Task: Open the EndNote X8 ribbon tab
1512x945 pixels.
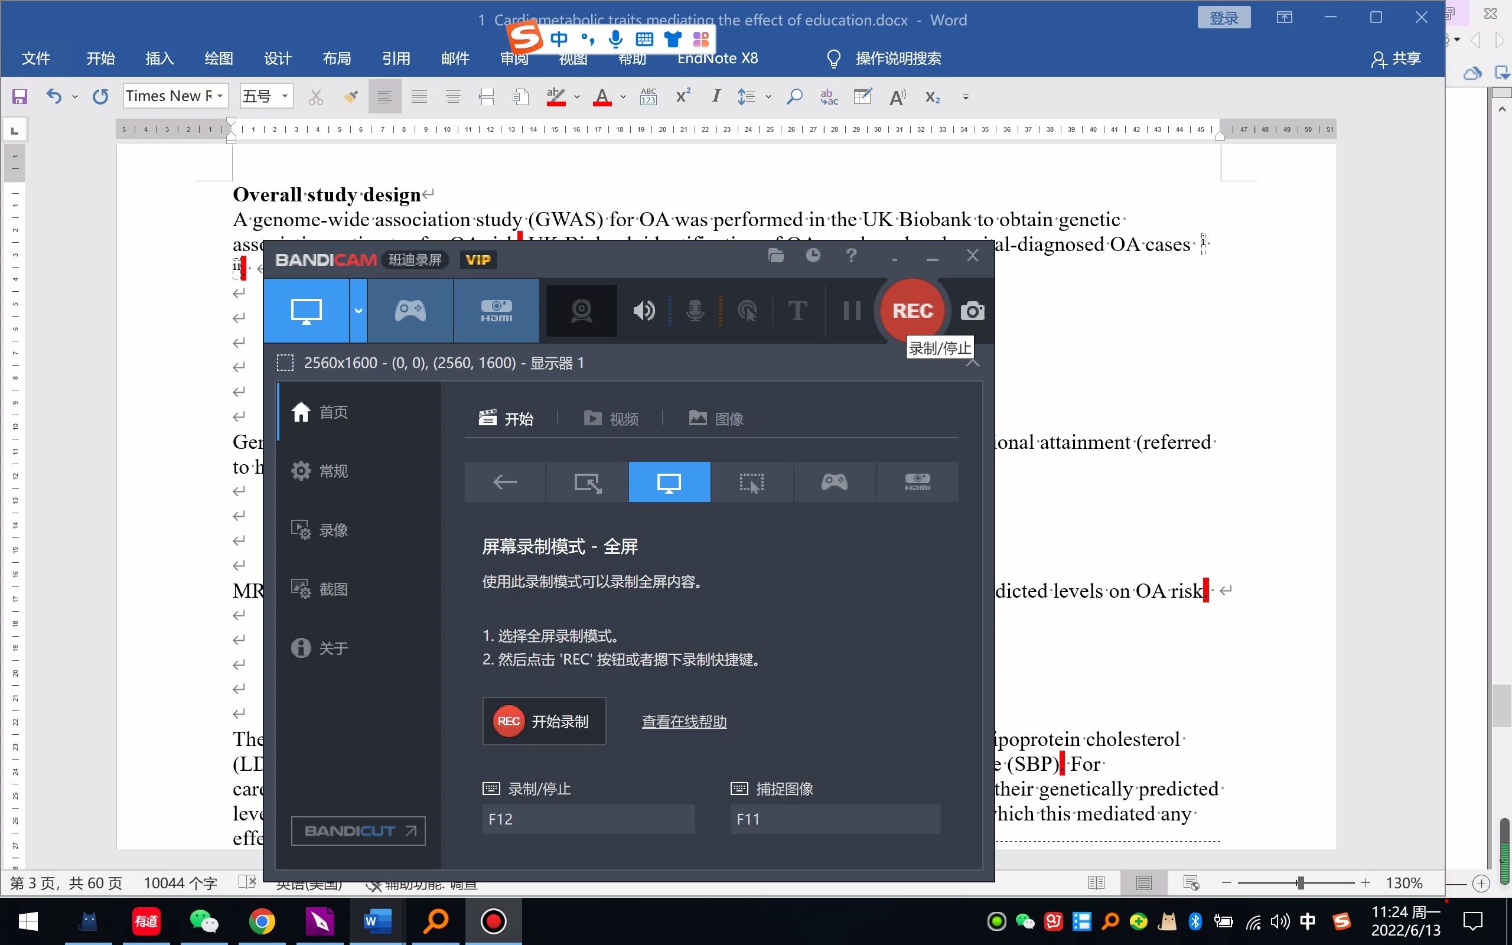Action: coord(717,58)
